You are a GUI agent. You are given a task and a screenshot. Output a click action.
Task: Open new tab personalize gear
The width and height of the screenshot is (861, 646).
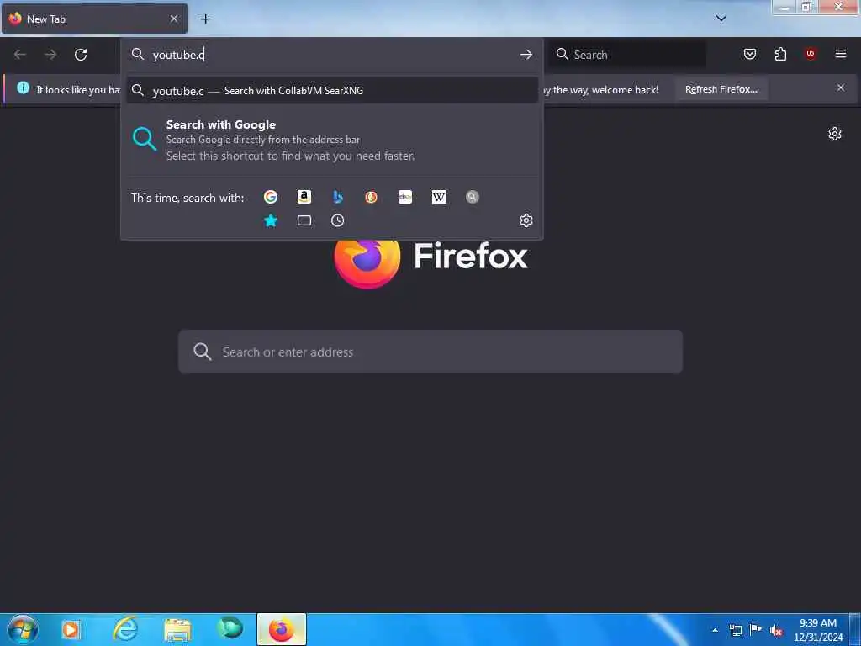point(835,134)
